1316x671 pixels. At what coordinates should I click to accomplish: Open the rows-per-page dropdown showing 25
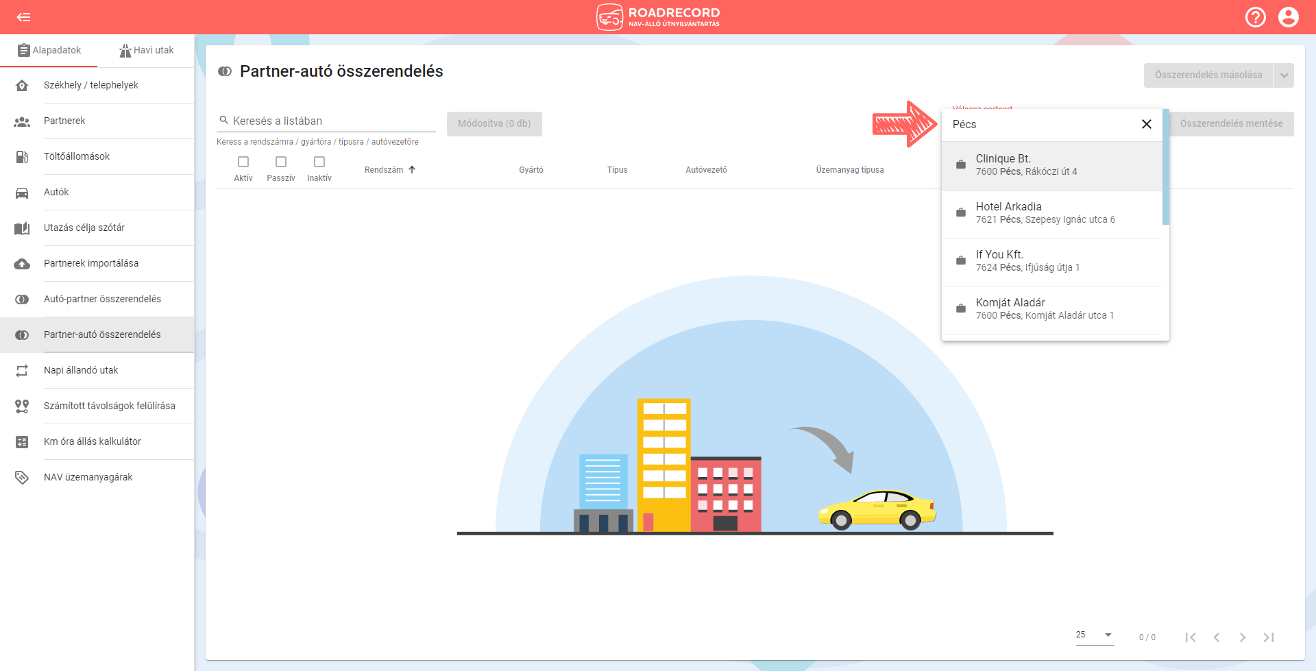click(1095, 635)
